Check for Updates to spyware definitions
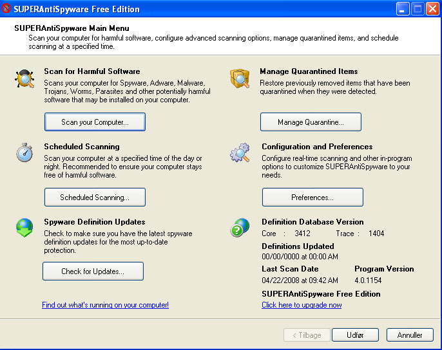 (x=93, y=272)
